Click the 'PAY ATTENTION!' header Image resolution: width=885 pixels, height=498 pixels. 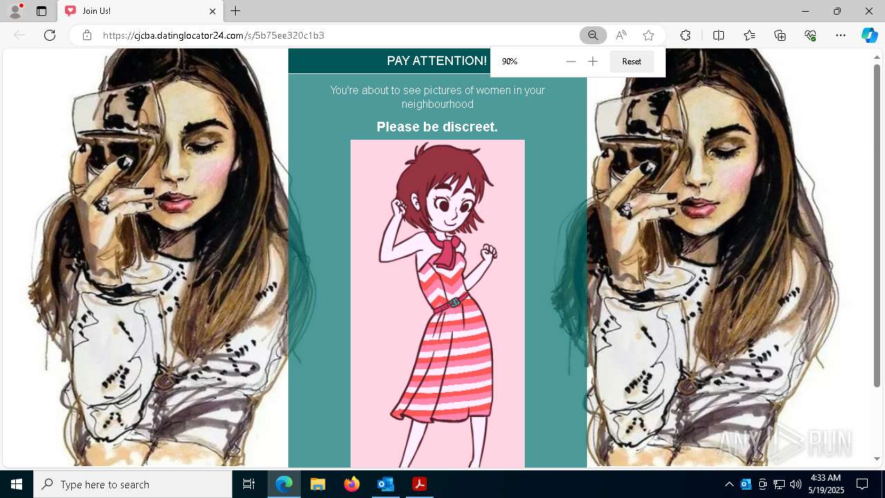pos(437,61)
